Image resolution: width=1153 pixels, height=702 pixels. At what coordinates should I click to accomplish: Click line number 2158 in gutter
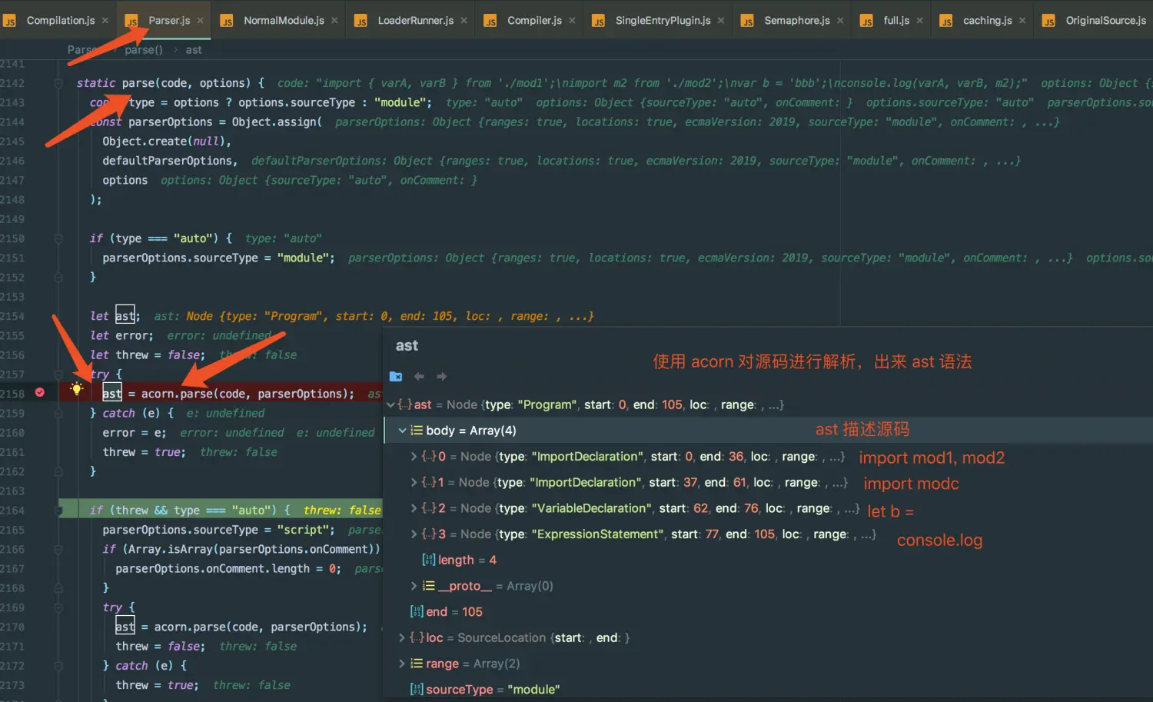pyautogui.click(x=12, y=394)
